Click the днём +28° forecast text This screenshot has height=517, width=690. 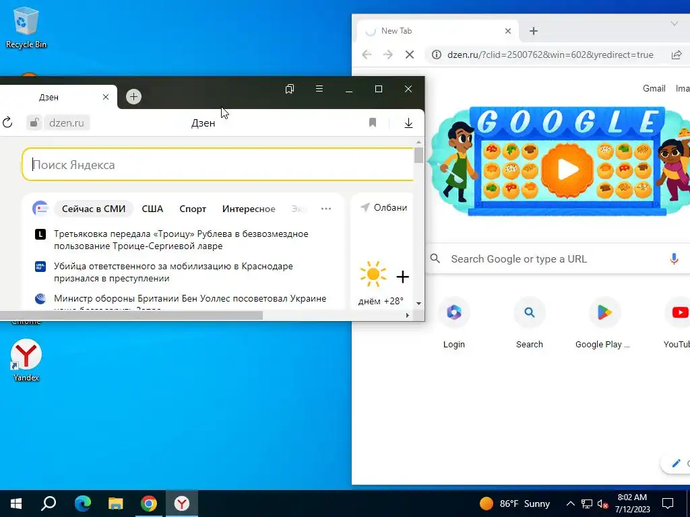(x=381, y=301)
